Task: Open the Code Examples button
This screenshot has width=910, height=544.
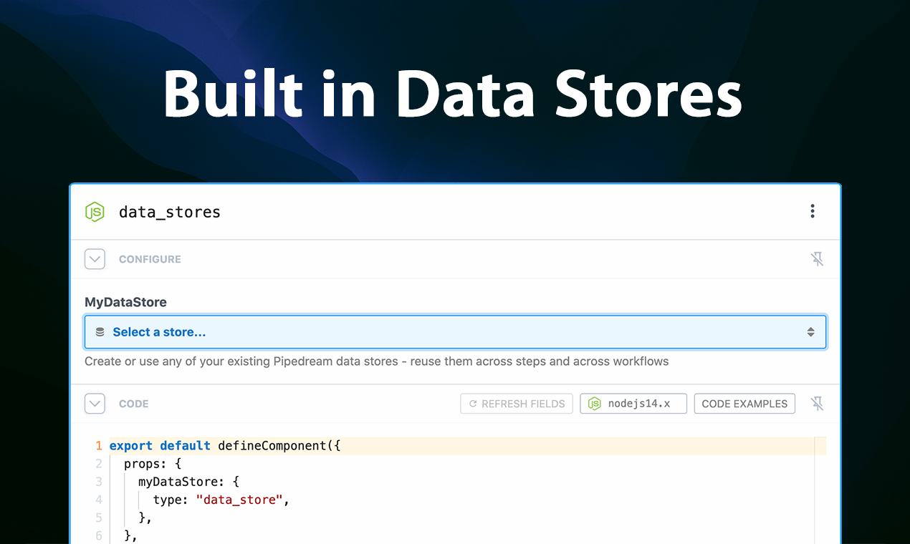Action: pos(744,404)
